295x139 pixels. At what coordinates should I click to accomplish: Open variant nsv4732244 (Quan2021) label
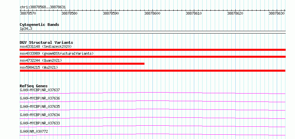pyautogui.click(x=41, y=60)
